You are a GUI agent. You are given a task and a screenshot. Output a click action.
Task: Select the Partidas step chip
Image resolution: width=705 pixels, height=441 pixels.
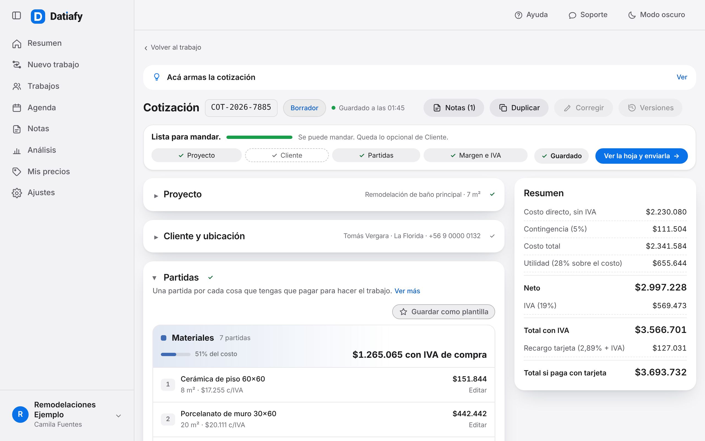(376, 155)
